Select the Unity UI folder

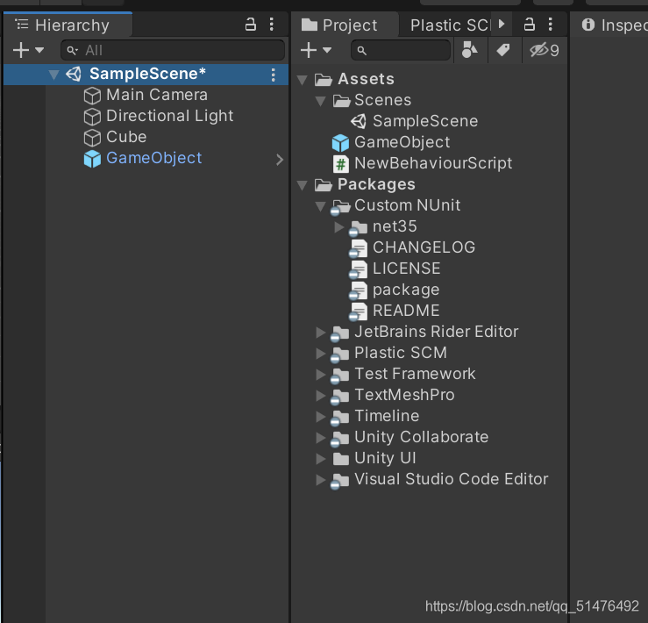click(x=385, y=458)
